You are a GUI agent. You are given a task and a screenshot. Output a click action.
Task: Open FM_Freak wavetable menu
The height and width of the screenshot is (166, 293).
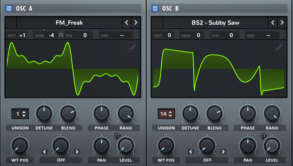[x=69, y=23]
